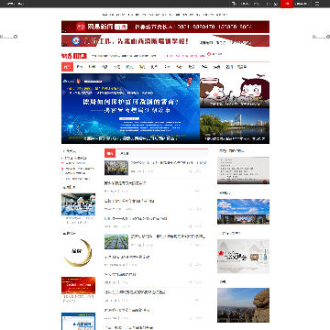Switch to the second tab above the news list
The height and width of the screenshot is (330, 330).
pyautogui.click(x=124, y=153)
